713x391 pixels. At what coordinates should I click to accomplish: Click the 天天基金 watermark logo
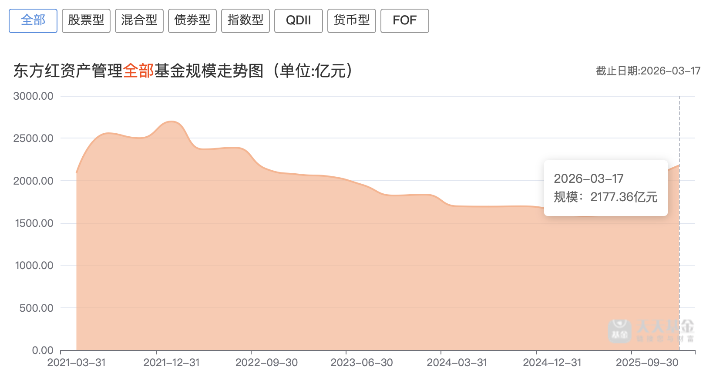pos(650,331)
